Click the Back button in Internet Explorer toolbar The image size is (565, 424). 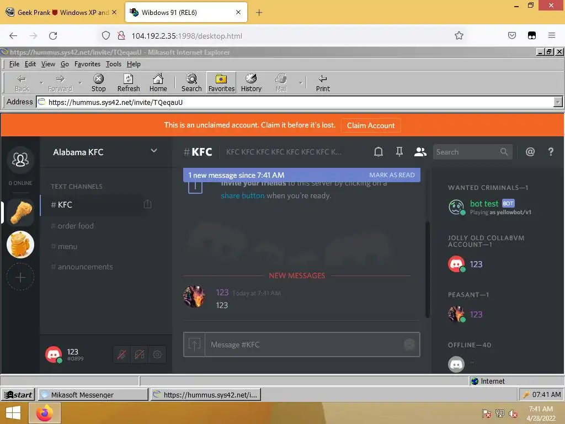pos(22,83)
